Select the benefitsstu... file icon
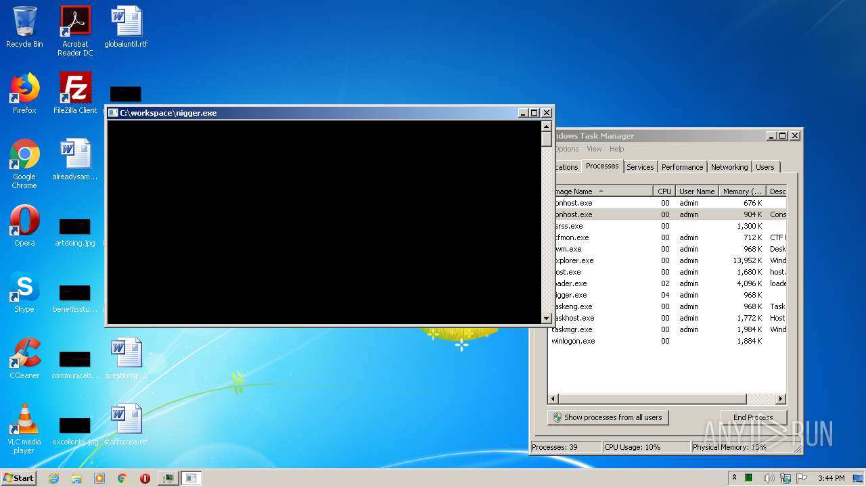This screenshot has width=866, height=487. point(75,298)
